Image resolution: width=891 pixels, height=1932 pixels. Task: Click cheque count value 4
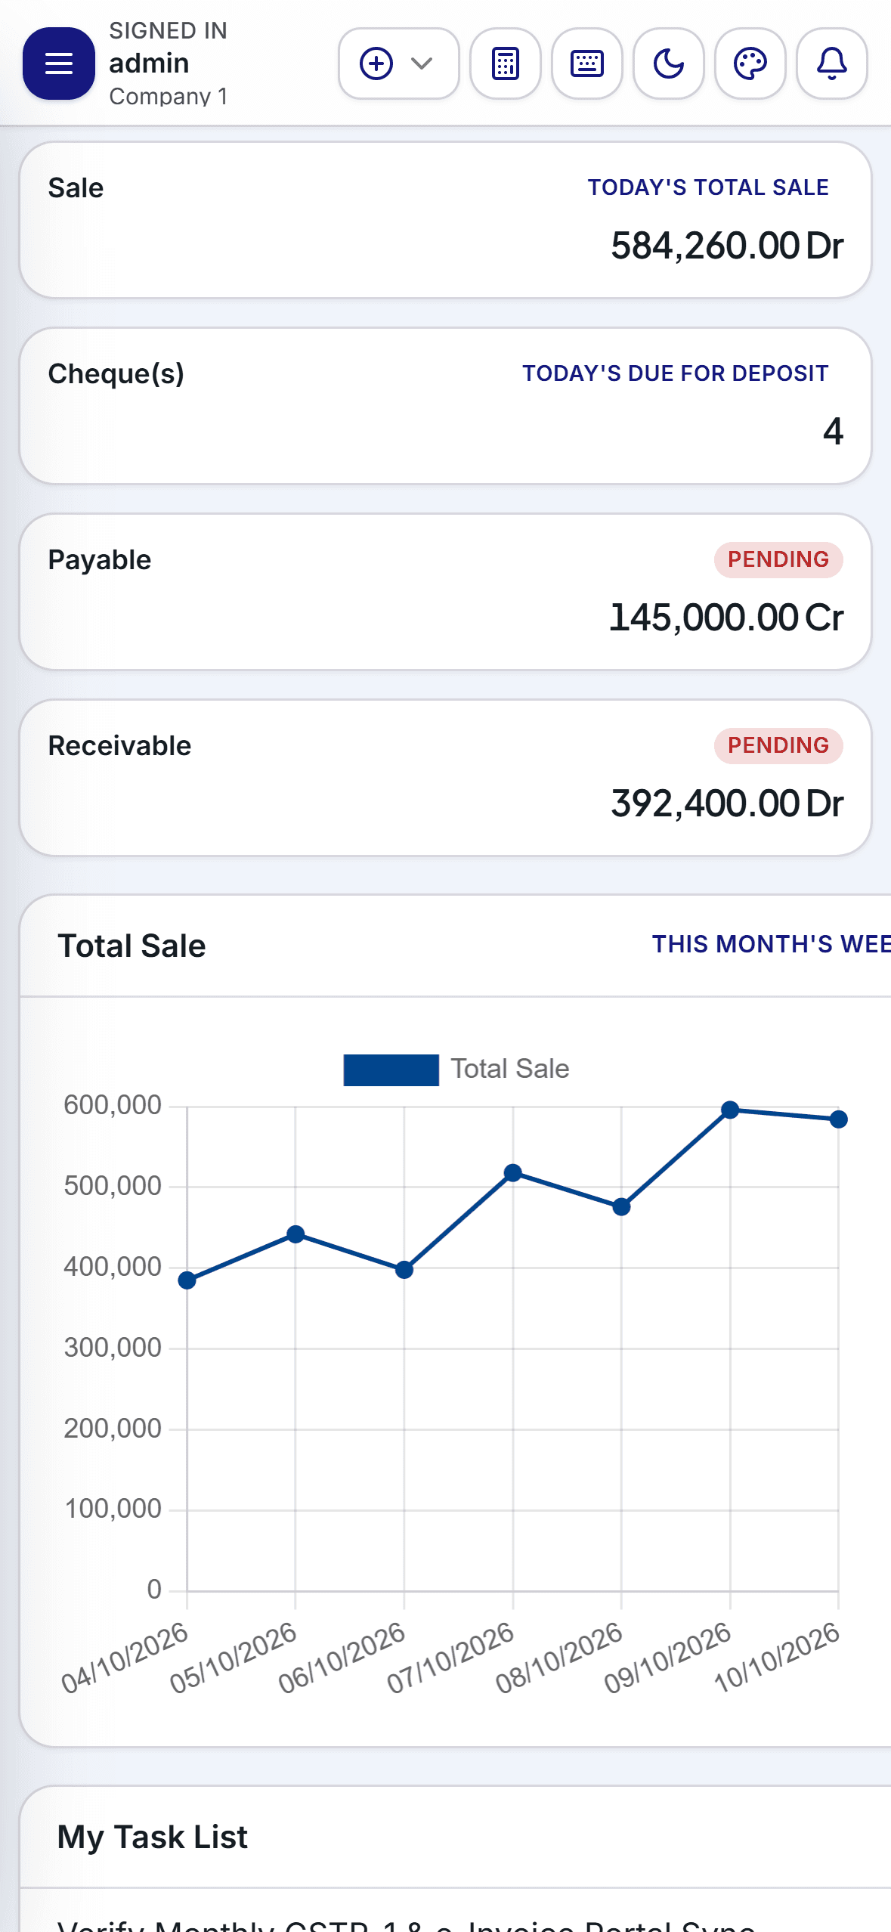[833, 431]
